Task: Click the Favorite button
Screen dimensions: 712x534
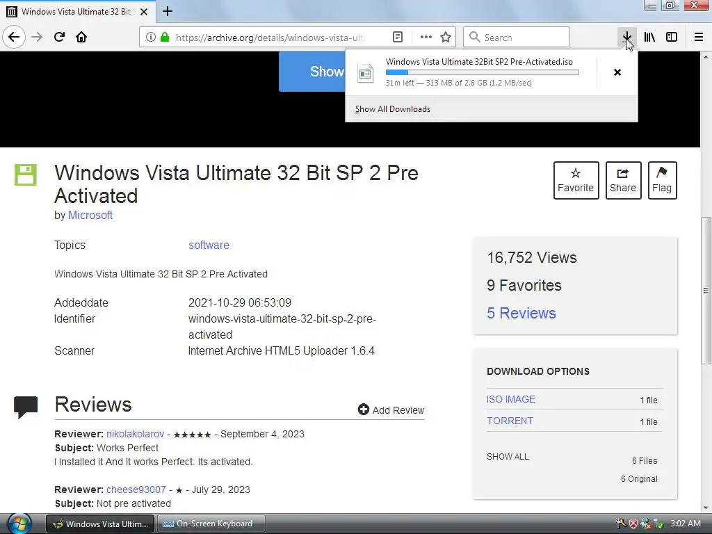Action: tap(576, 180)
